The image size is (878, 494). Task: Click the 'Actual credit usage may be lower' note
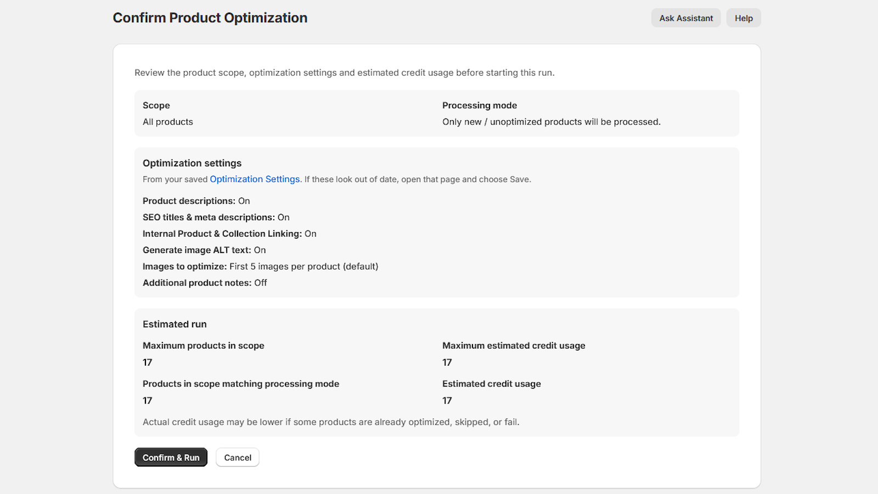click(331, 422)
